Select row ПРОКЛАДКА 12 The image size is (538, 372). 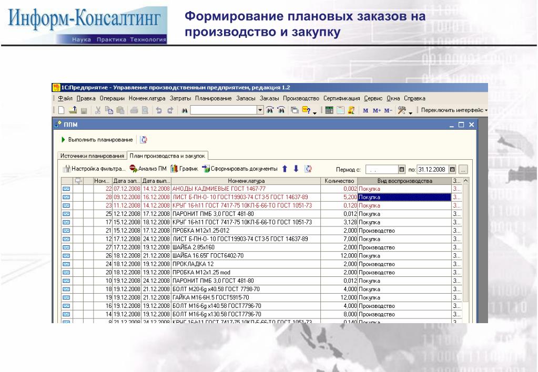point(261,264)
